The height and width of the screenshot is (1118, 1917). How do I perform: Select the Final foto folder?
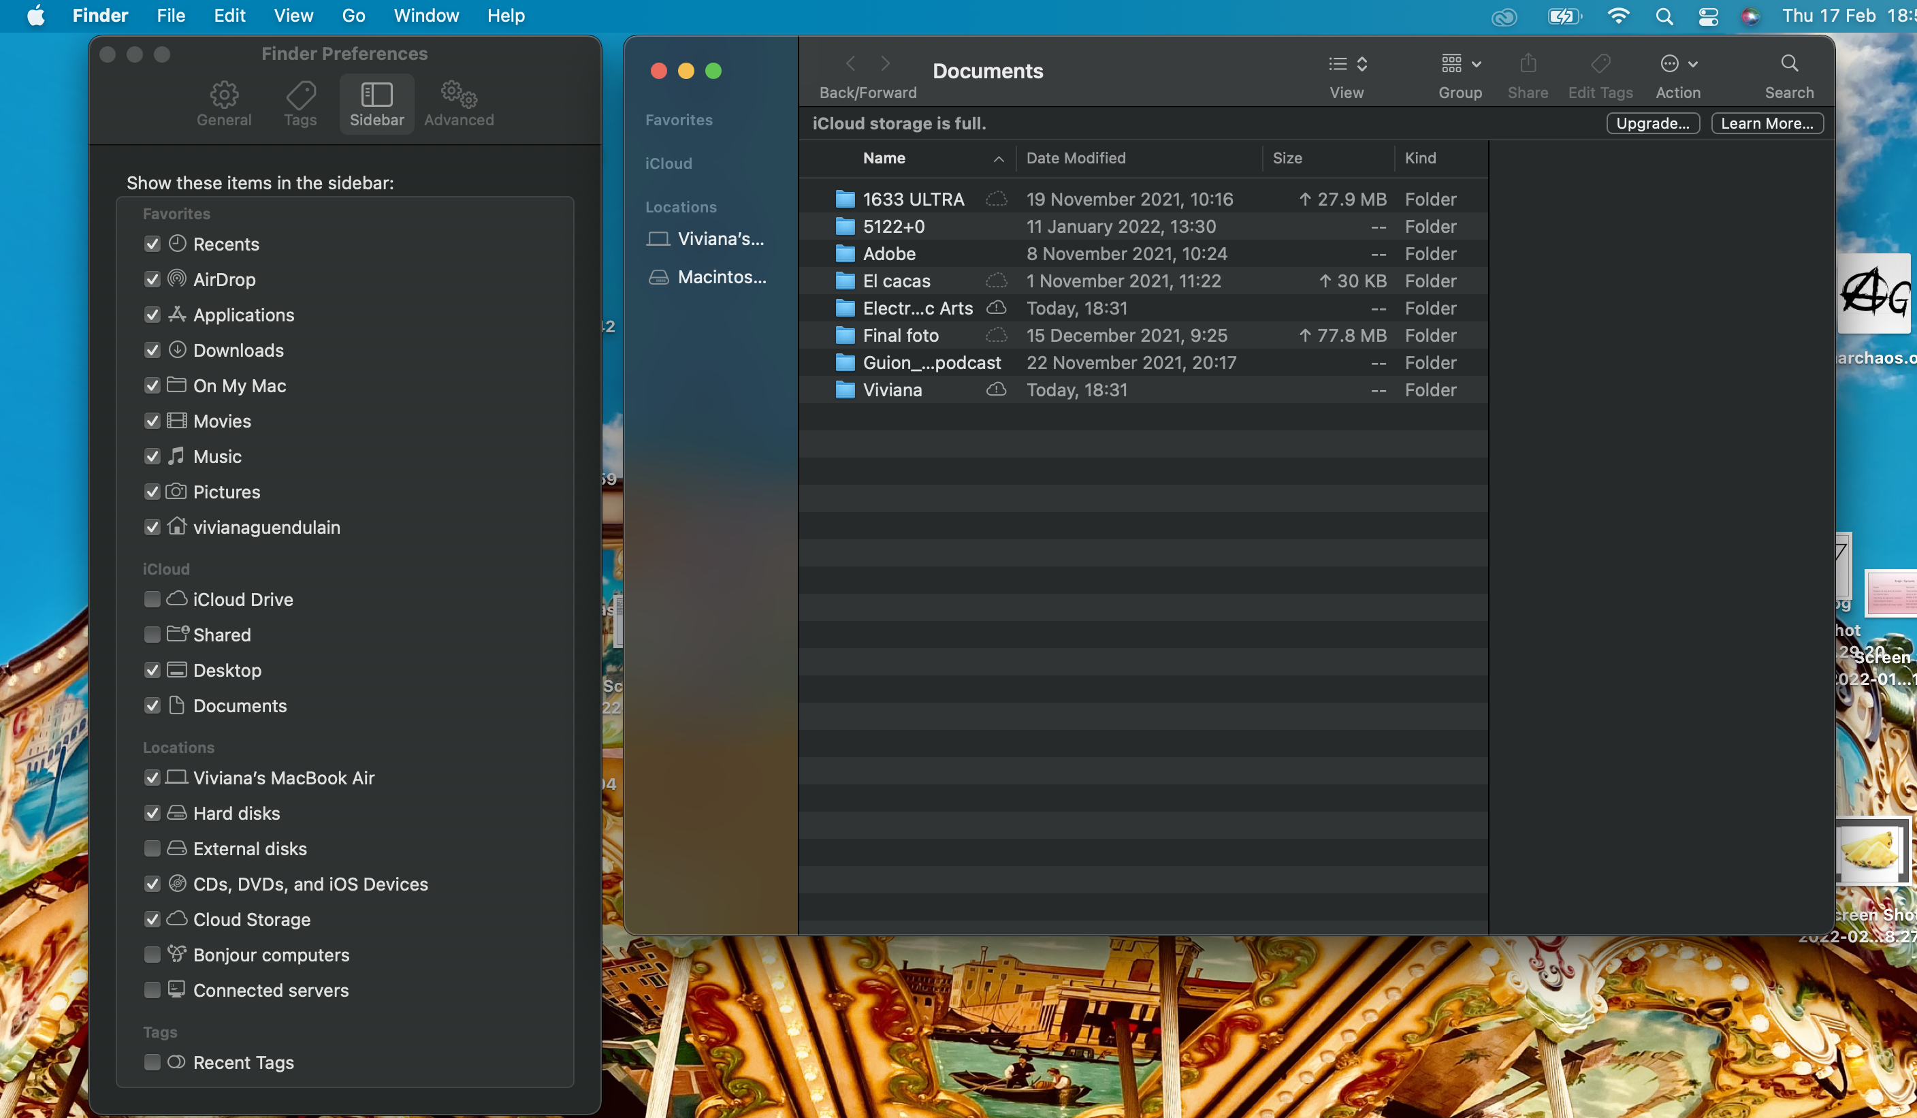pos(901,336)
